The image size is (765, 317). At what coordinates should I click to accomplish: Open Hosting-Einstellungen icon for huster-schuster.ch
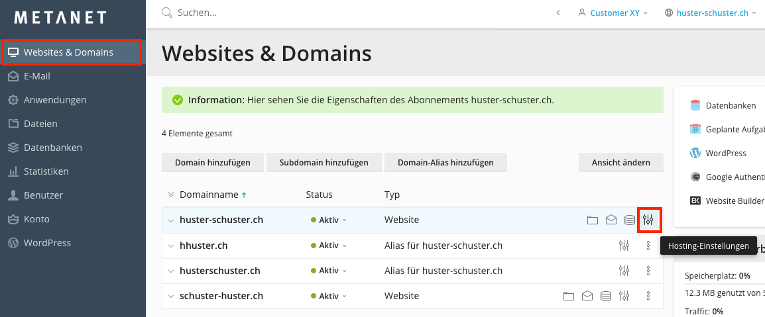[648, 220]
